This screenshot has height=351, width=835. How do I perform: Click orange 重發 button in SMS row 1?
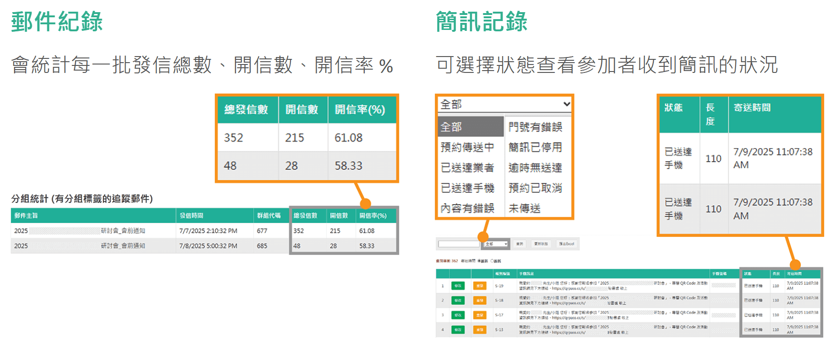[479, 286]
